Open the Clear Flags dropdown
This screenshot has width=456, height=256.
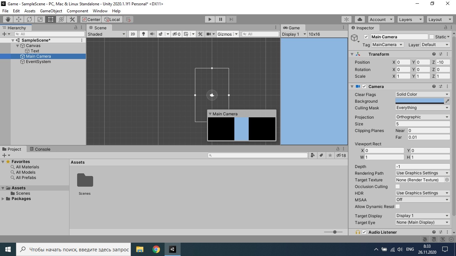point(423,94)
